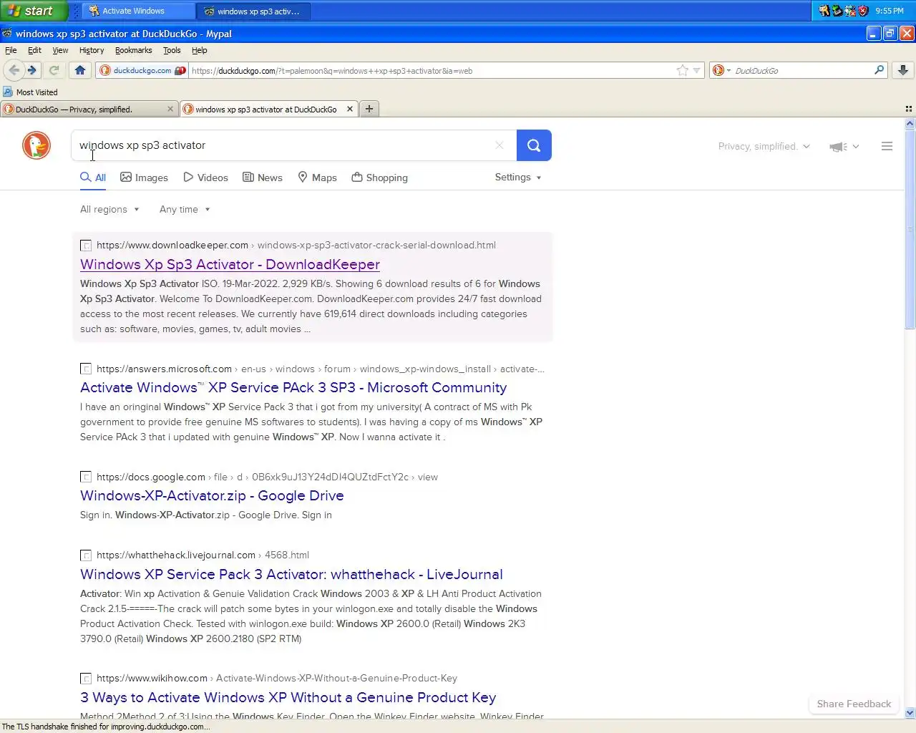Click the browser Forward arrow button

(31, 70)
